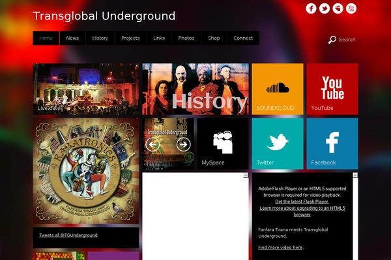Image resolution: width=391 pixels, height=260 pixels.
Task: Open Learn more about upgrading HTML5 browser link
Action: click(x=302, y=211)
